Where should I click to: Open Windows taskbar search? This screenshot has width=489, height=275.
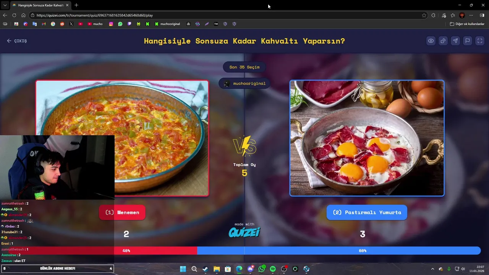[x=194, y=269]
